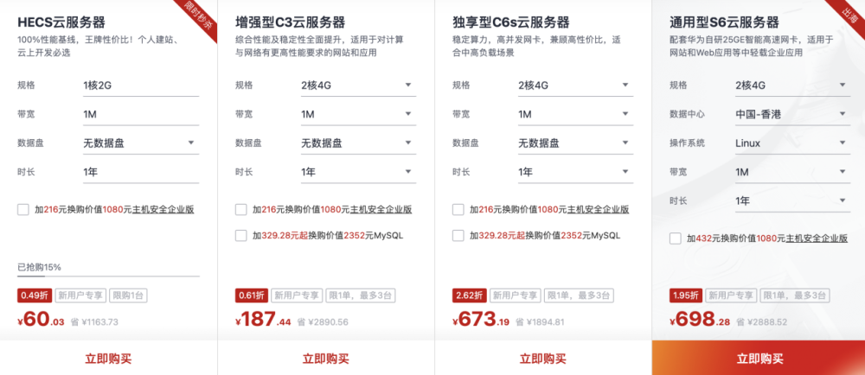Screen dimensions: 865x375
Task: Purchase the C6s cloud server
Action: pyautogui.click(x=543, y=359)
